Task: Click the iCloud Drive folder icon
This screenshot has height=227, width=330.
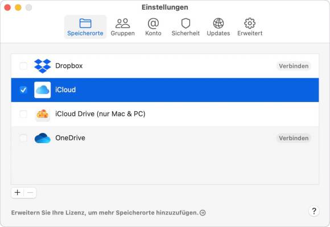Action: 43,115
